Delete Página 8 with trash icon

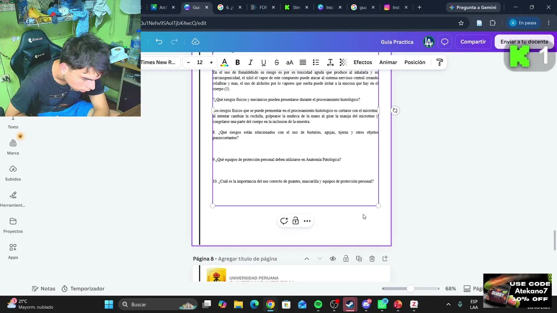click(372, 259)
